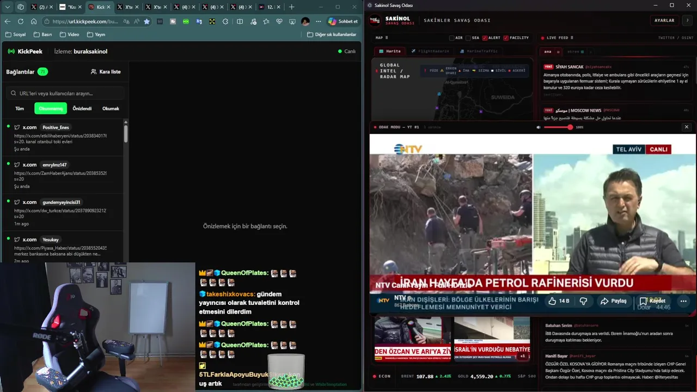This screenshot has height=392, width=697.
Task: Switch to the Harita map tab
Action: tap(389, 51)
